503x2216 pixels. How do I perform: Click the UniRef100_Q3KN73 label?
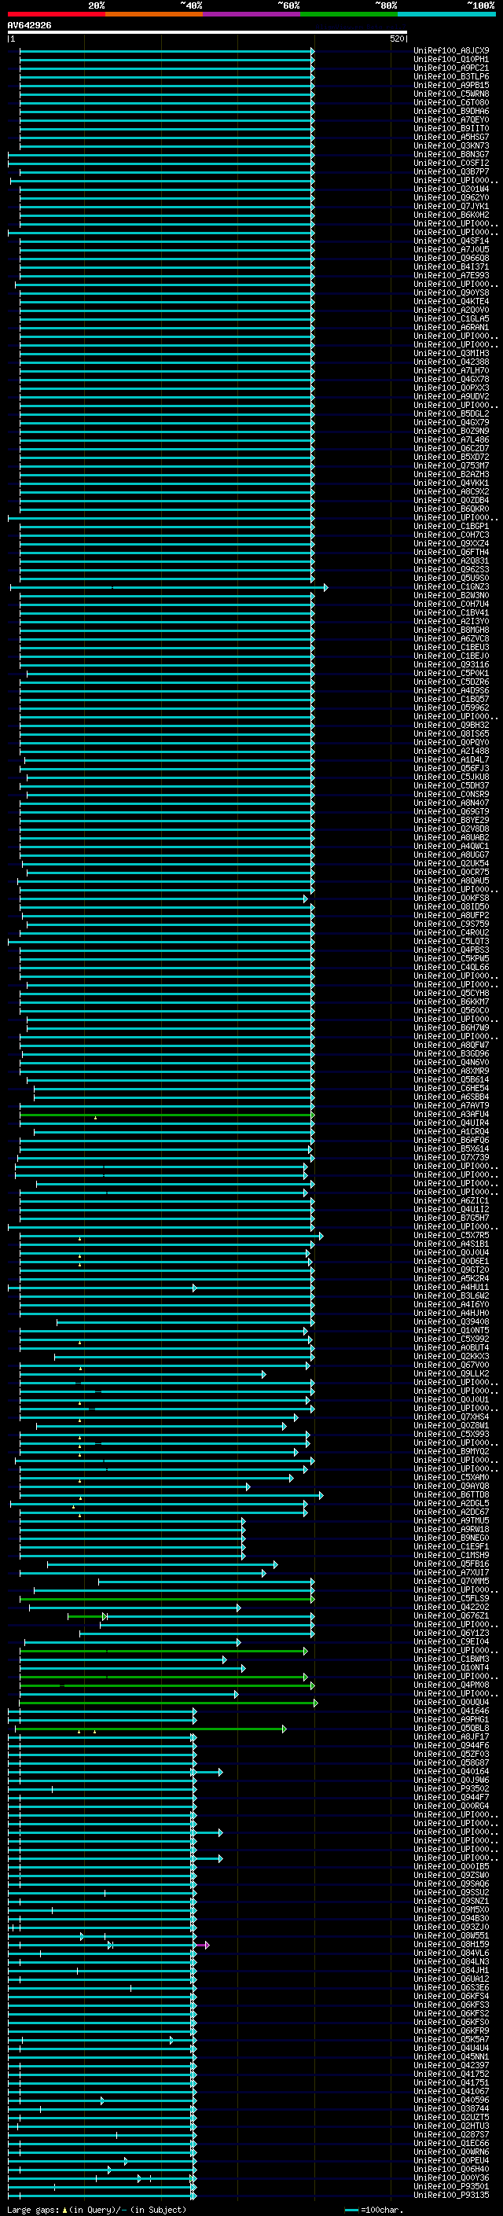click(x=450, y=146)
